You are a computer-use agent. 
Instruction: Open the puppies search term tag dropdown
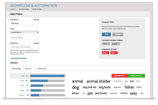coord(116,44)
